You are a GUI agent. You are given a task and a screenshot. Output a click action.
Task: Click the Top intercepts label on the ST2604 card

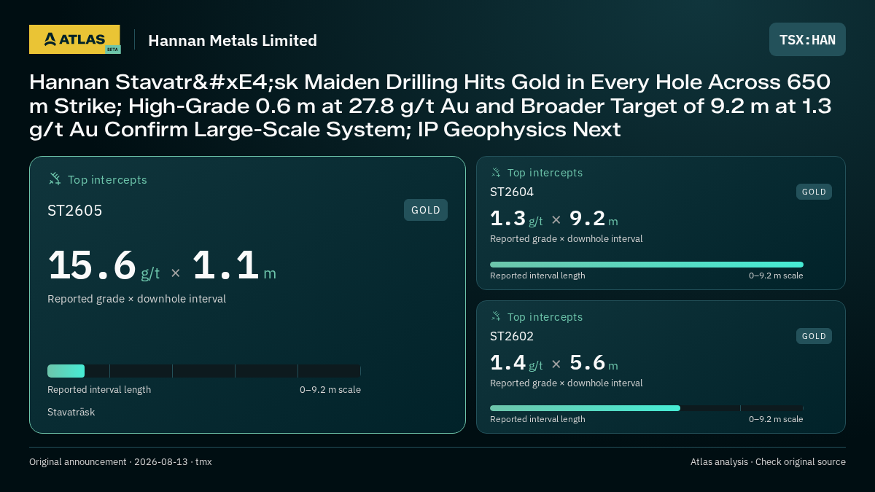coord(545,173)
